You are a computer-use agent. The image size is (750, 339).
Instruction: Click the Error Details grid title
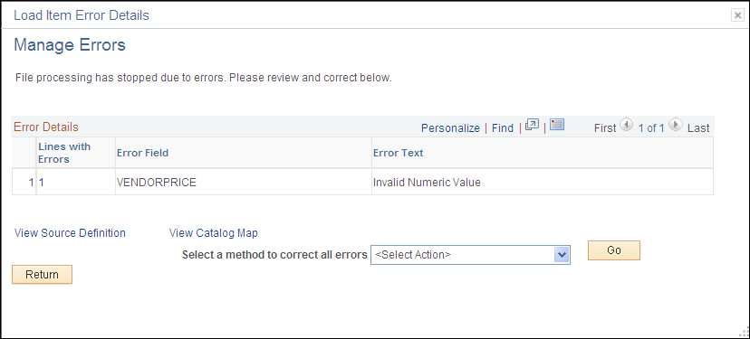point(46,127)
